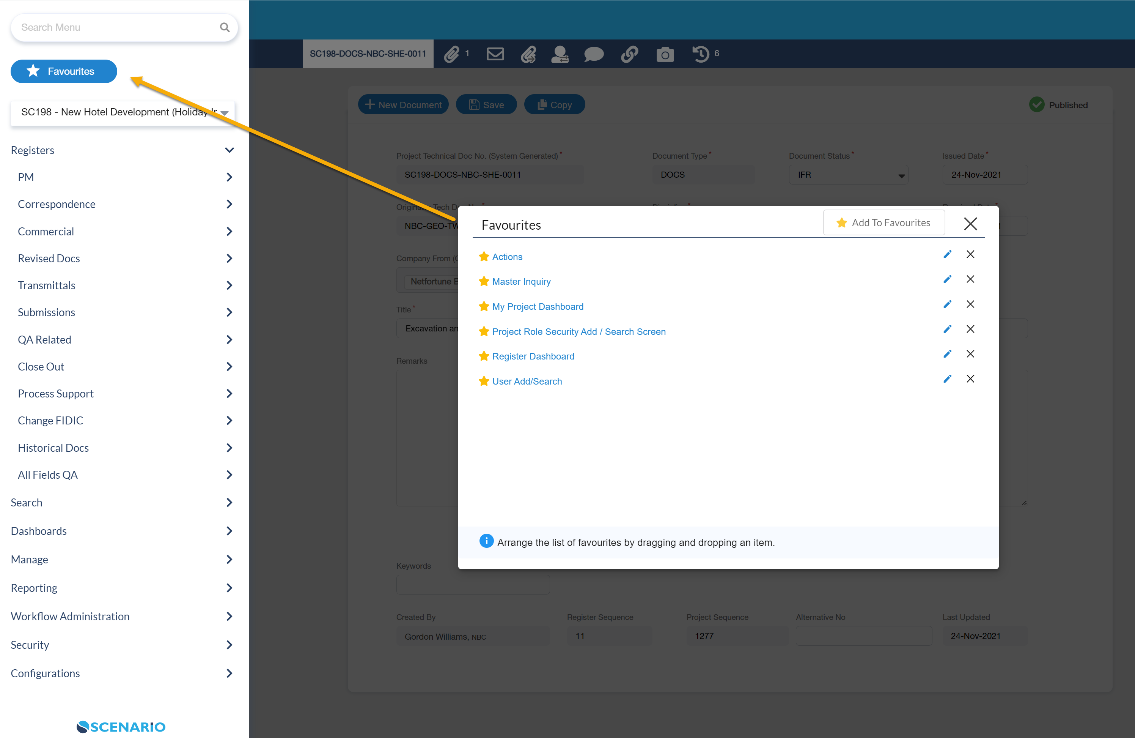
Task: Open the history clock icon
Action: [701, 54]
